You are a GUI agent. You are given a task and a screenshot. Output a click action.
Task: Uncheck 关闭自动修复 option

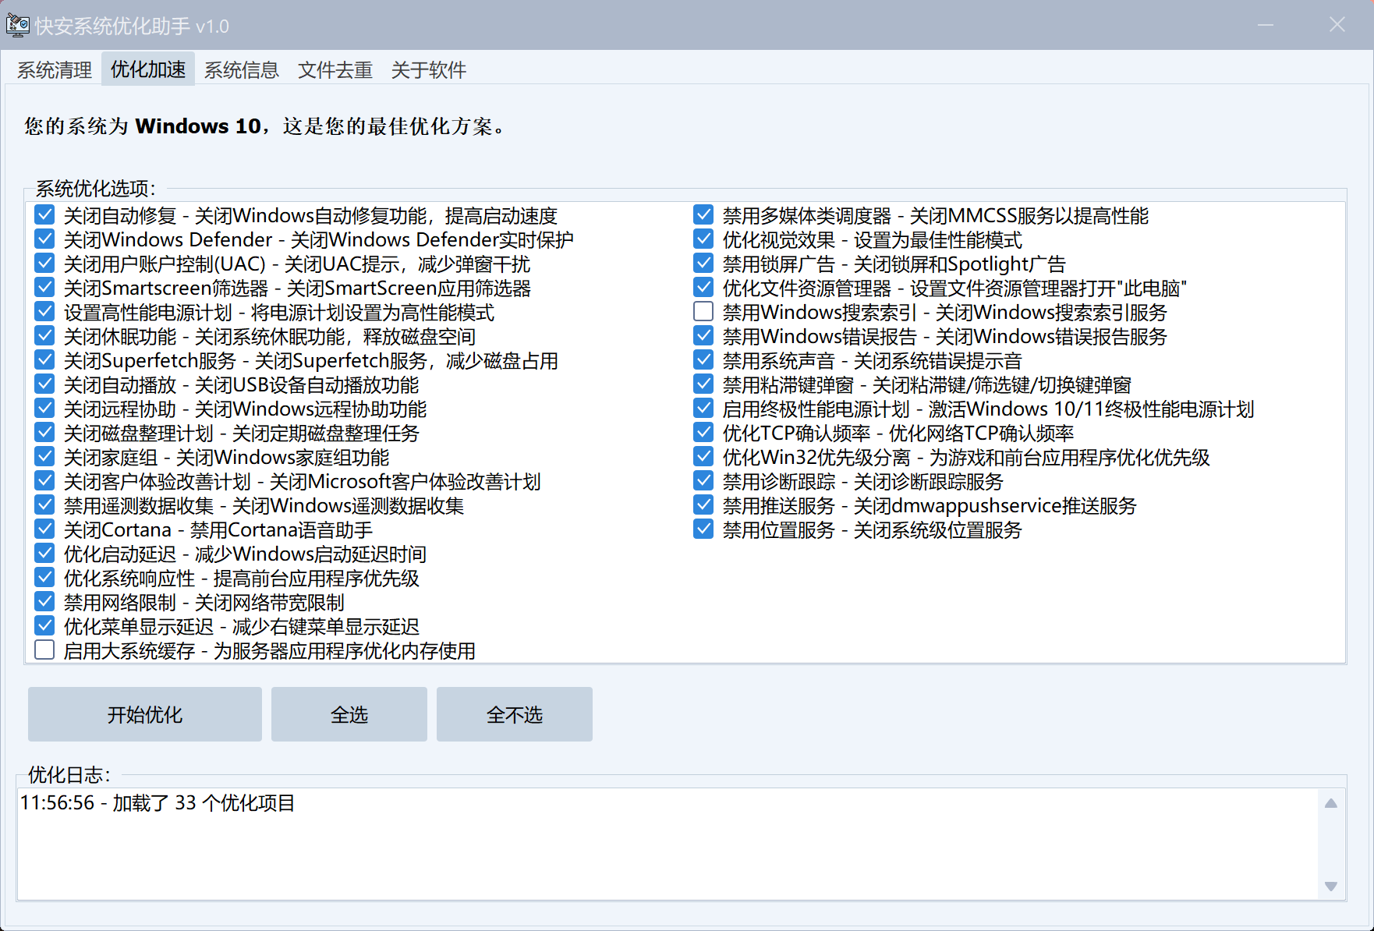click(45, 215)
